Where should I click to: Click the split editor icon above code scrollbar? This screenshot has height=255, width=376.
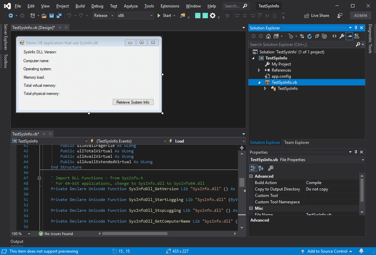click(242, 148)
